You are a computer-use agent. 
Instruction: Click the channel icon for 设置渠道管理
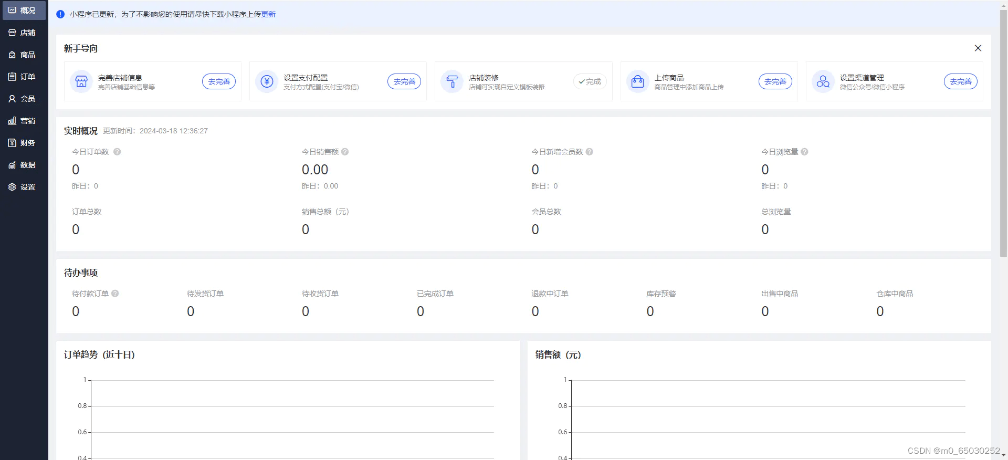[823, 81]
